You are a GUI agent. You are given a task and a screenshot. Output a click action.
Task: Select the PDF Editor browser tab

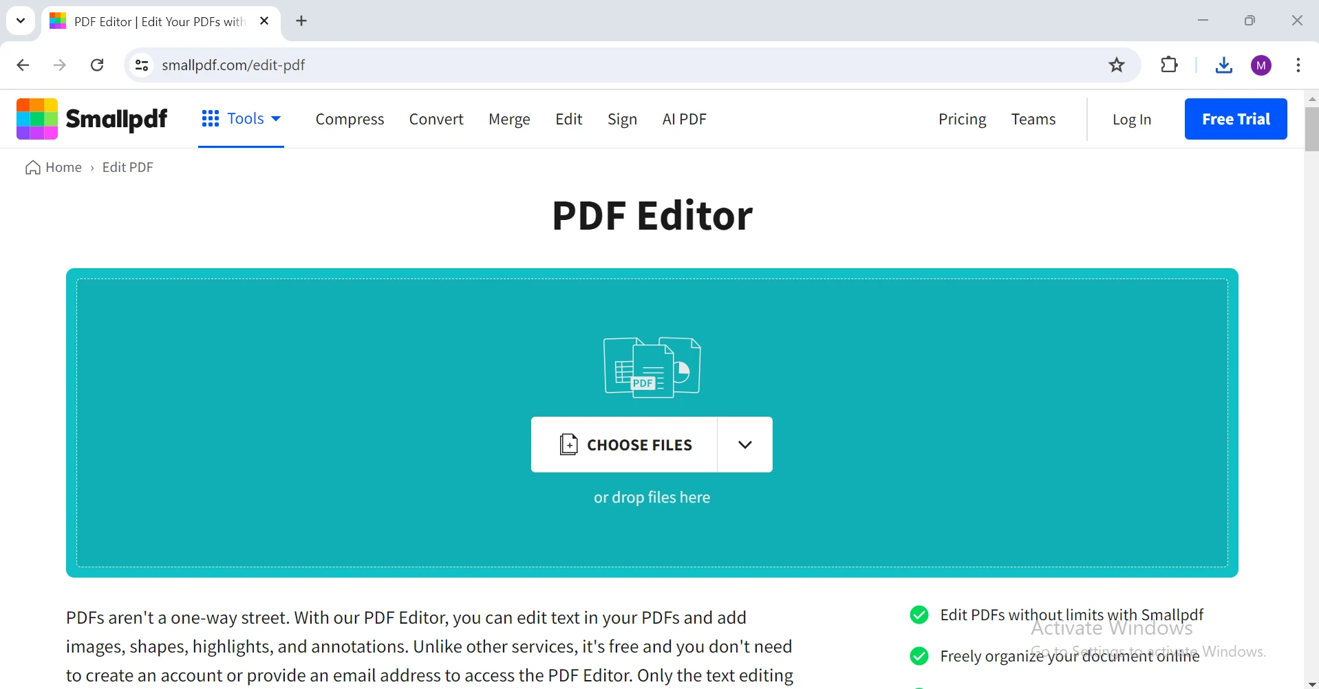coord(161,21)
